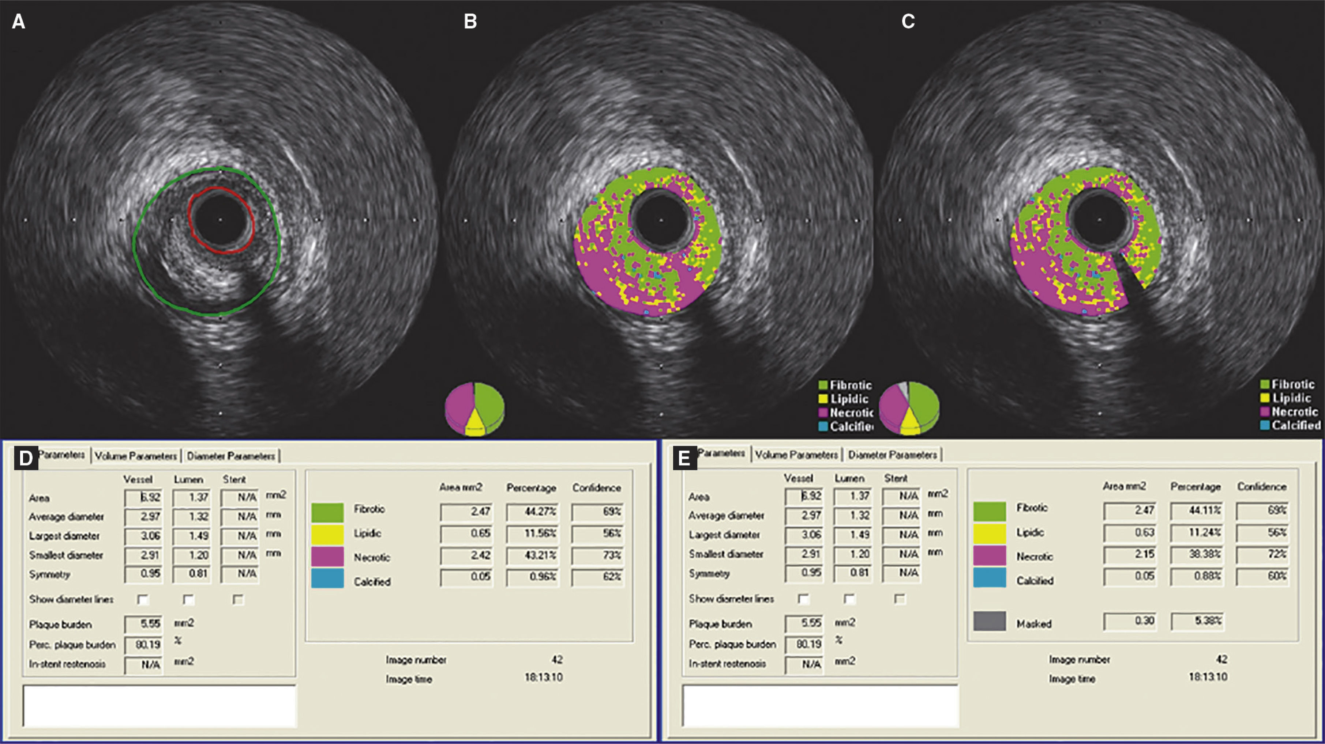
Task: Click masked pie chart in panel C
Action: pyautogui.click(x=909, y=409)
